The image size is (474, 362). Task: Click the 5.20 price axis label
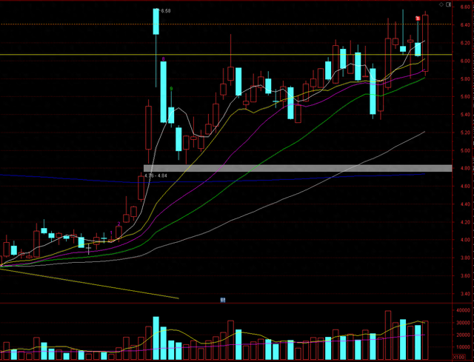464,133
